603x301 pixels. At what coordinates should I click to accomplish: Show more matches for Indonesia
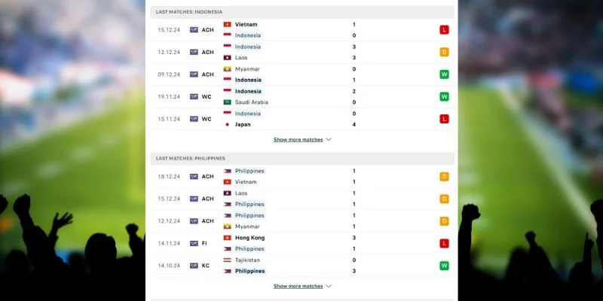298,139
